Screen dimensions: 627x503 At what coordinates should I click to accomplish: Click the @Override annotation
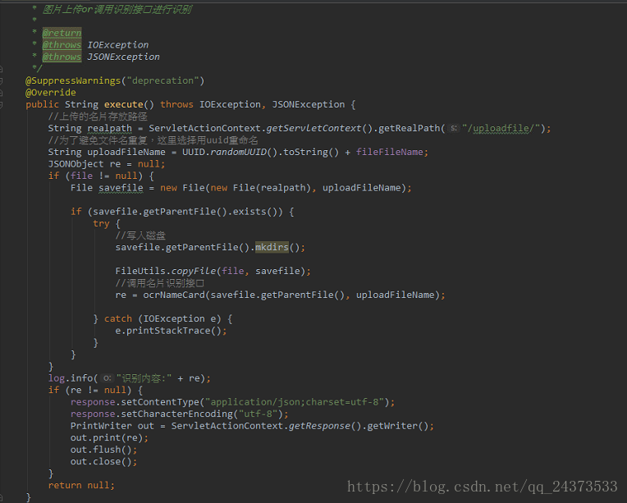[x=51, y=93]
